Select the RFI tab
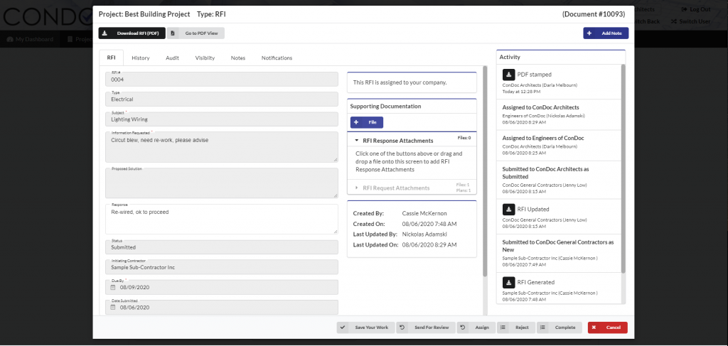Viewport: 728px width, 346px height. [112, 58]
